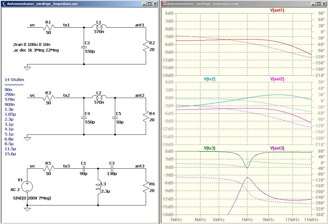
Task: Open the schematic window's title bar icon
Action: coord(4,4)
